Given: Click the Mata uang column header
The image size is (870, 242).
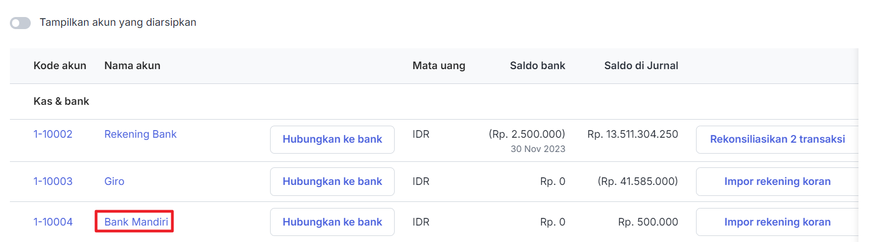Looking at the screenshot, I should [x=439, y=66].
